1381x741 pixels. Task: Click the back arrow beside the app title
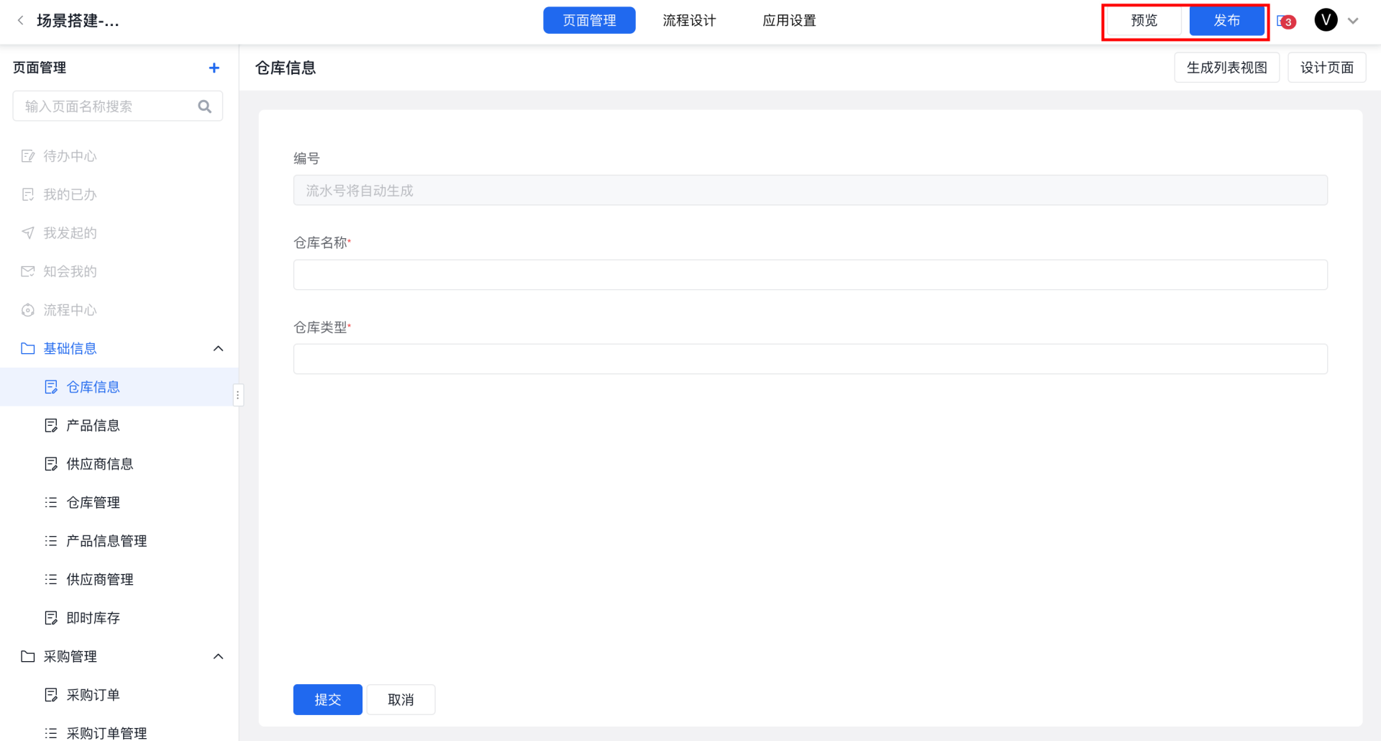pyautogui.click(x=21, y=21)
